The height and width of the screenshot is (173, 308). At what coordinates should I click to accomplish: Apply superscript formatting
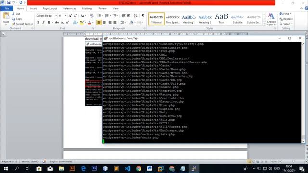click(x=67, y=23)
